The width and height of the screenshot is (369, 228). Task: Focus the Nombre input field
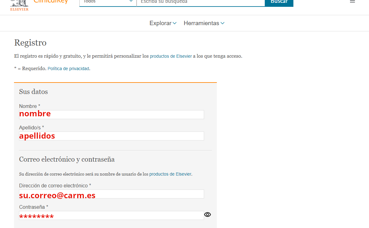pos(111,114)
